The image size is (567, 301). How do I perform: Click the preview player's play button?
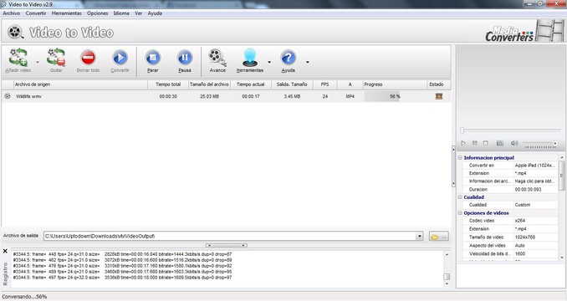[463, 144]
